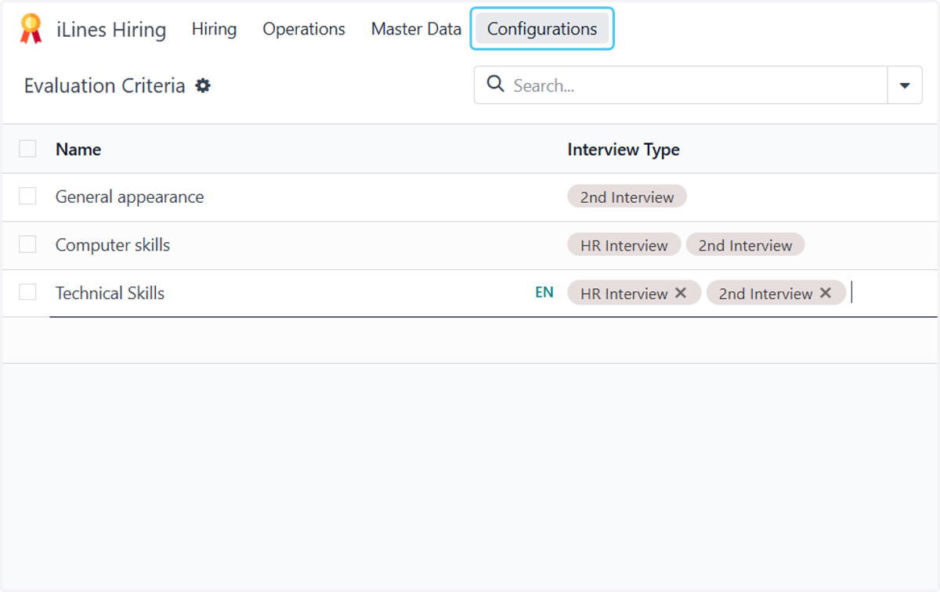The image size is (940, 592).
Task: Click the Interview Type column header
Action: (624, 149)
